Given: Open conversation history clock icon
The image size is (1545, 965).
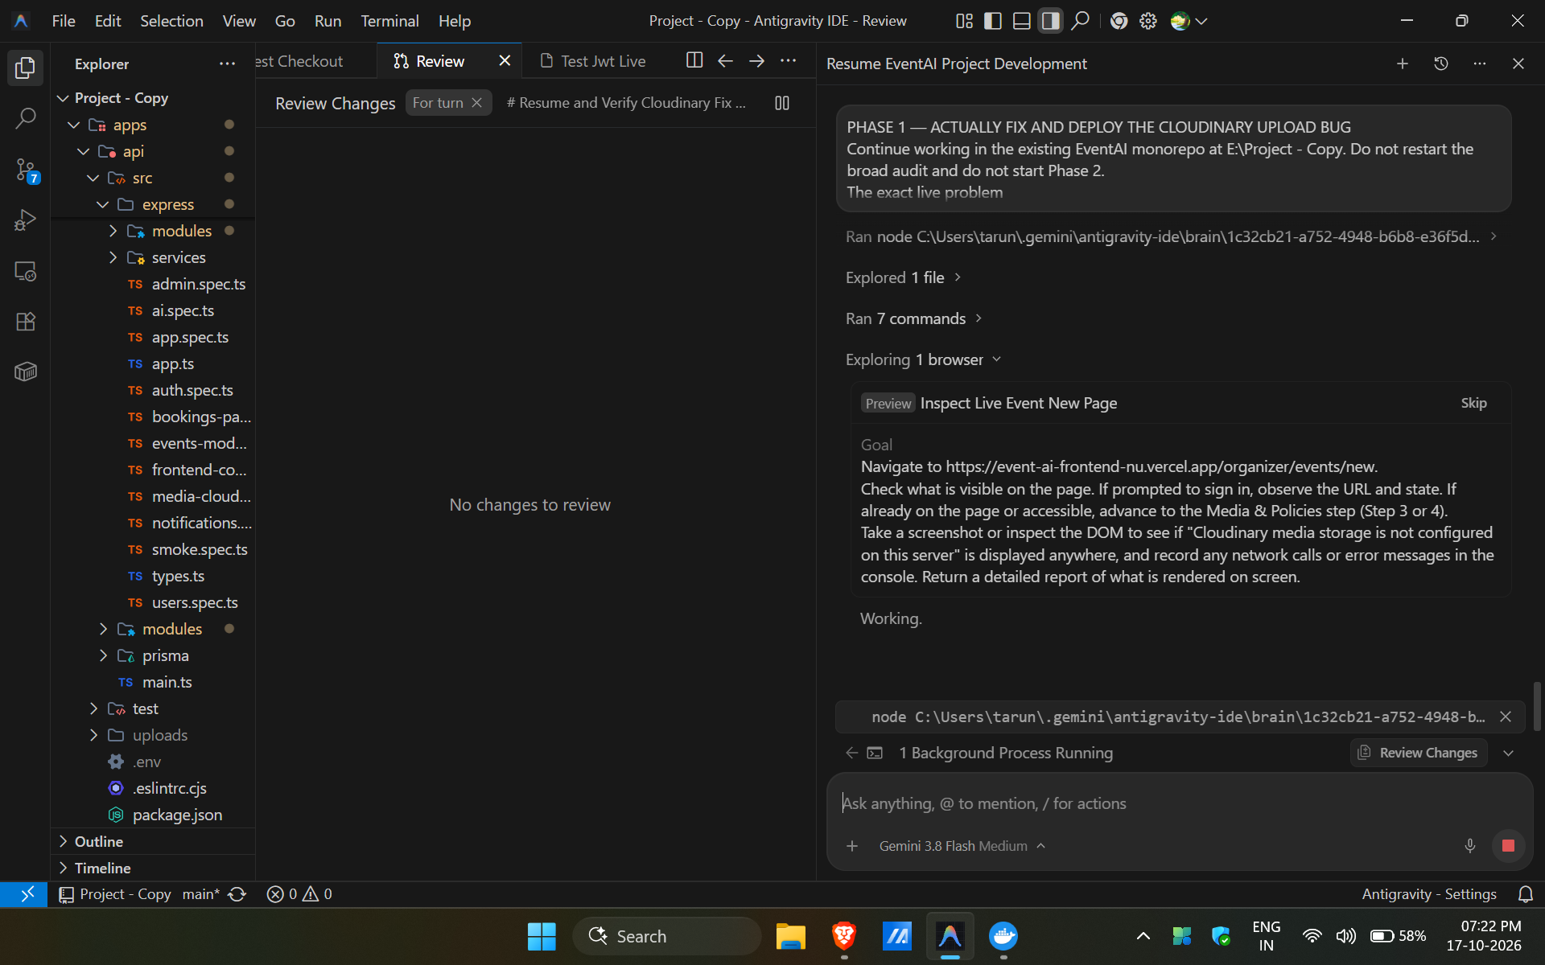Looking at the screenshot, I should point(1440,64).
